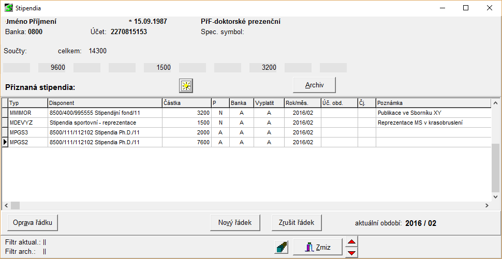Click the Poznámka column header
The height and width of the screenshot is (259, 502).
click(433, 103)
